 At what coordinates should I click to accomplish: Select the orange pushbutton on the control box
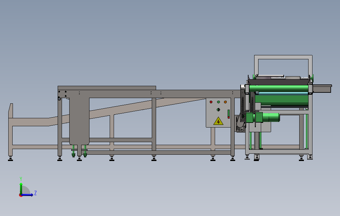coord(225,102)
